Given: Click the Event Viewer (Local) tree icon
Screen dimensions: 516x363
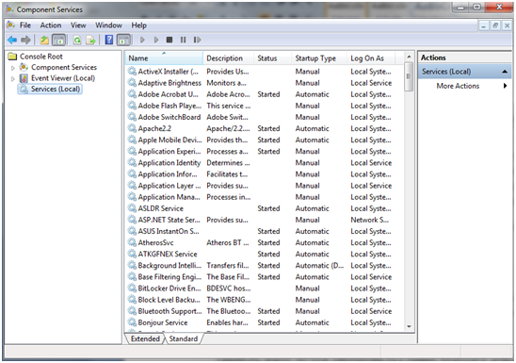Looking at the screenshot, I should click(24, 78).
